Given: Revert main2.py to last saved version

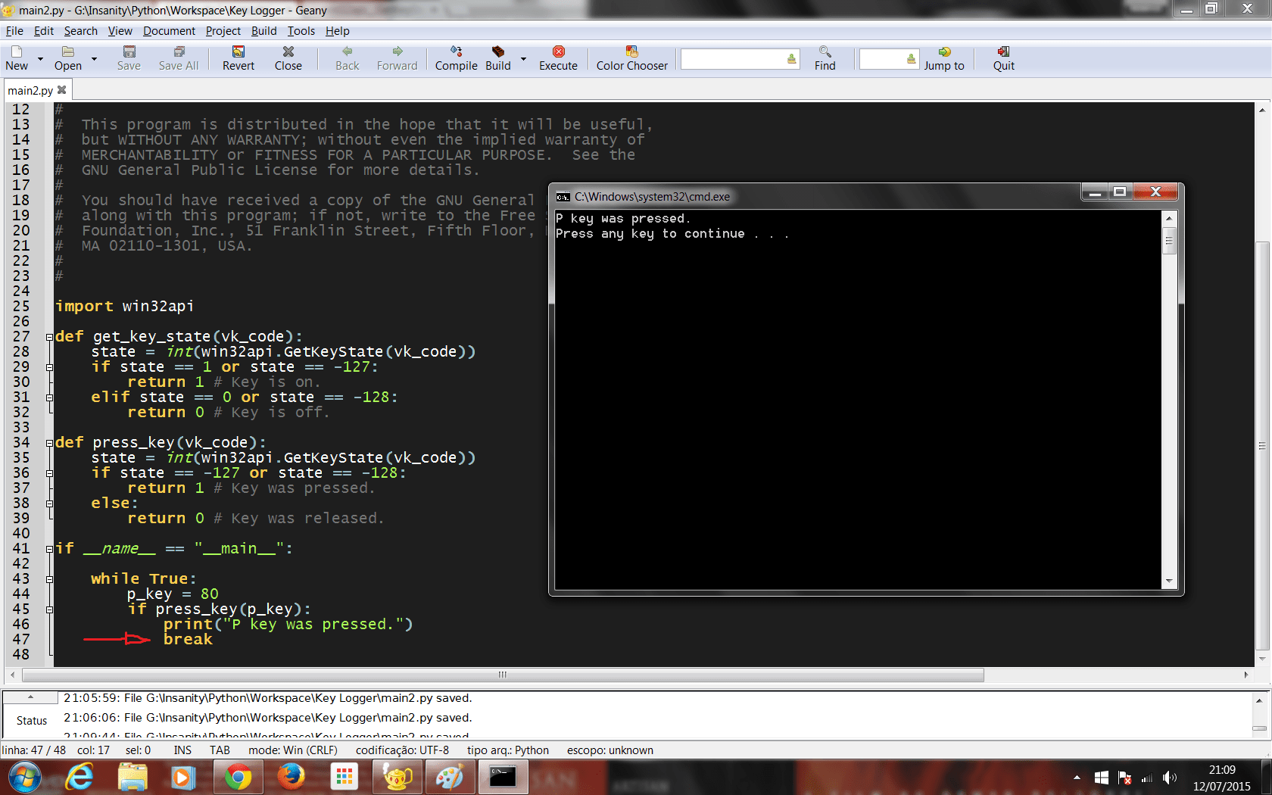Looking at the screenshot, I should 238,58.
